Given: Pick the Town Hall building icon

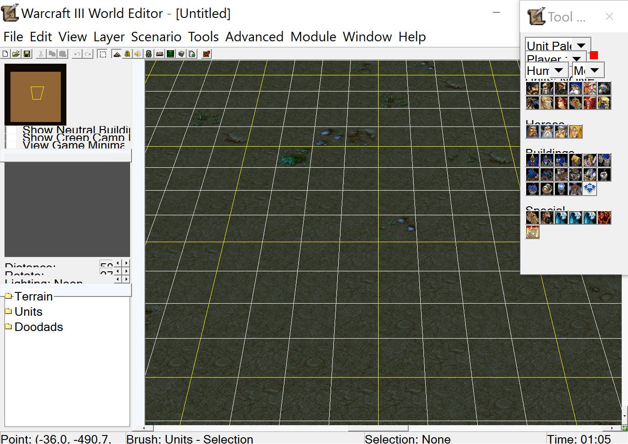Looking at the screenshot, I should pyautogui.click(x=532, y=160).
